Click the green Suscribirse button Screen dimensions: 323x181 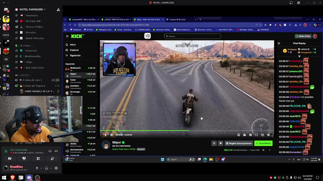click(263, 143)
